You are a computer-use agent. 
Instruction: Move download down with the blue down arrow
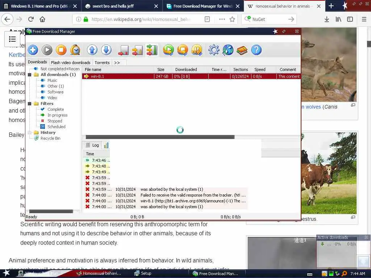tap(106, 50)
